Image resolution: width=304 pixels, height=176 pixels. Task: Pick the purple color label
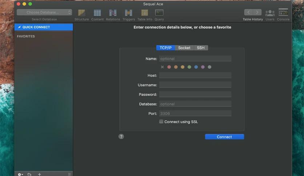coord(203,67)
